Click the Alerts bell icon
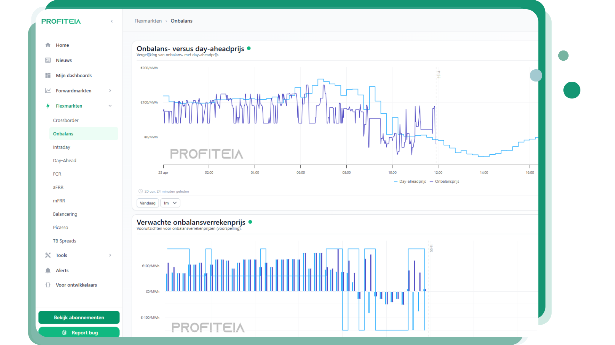615x345 pixels. [x=48, y=271]
